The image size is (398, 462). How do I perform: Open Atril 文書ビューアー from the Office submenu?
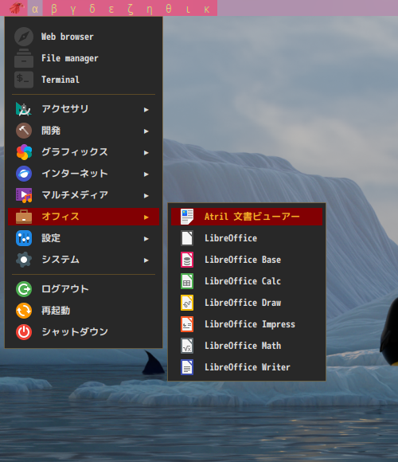(x=247, y=217)
